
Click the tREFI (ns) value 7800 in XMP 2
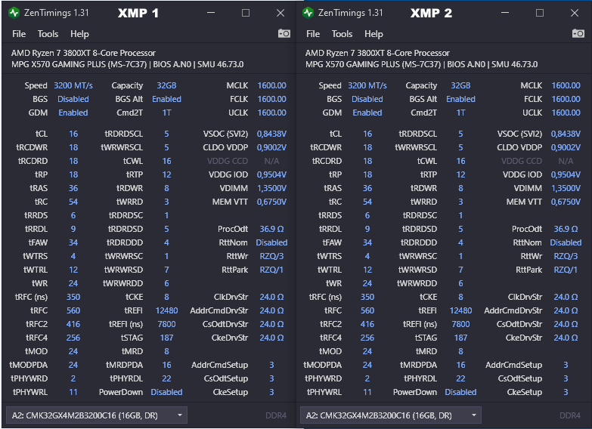460,324
